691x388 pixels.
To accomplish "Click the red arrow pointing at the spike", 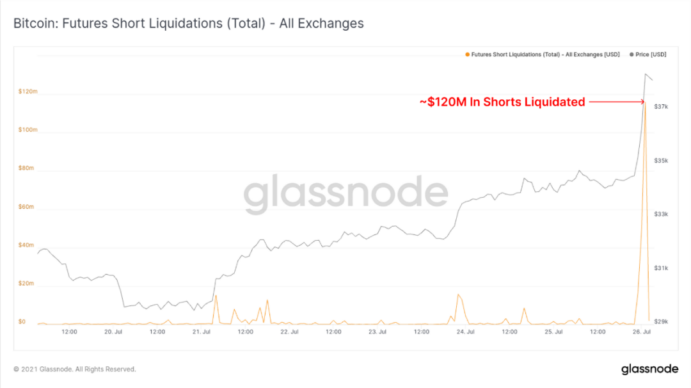I will pos(617,102).
